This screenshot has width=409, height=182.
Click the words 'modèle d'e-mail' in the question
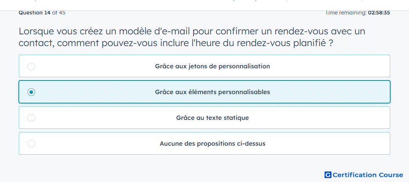(155, 31)
